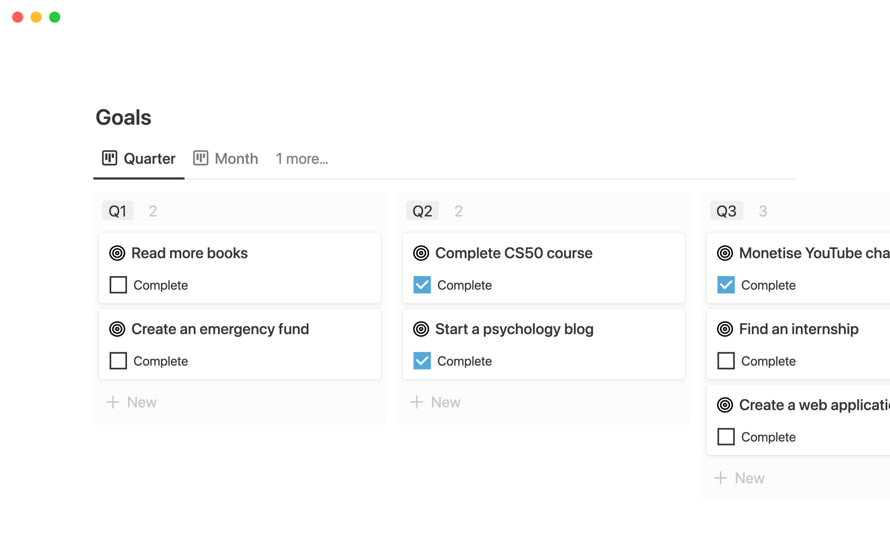Check Complete for Read more books
Viewport: 890px width, 556px height.
pos(118,285)
